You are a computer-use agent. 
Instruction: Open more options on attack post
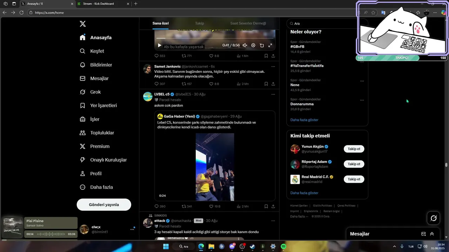click(273, 221)
